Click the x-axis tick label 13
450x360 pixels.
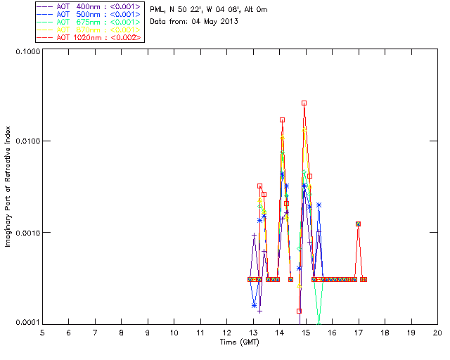pos(253,333)
